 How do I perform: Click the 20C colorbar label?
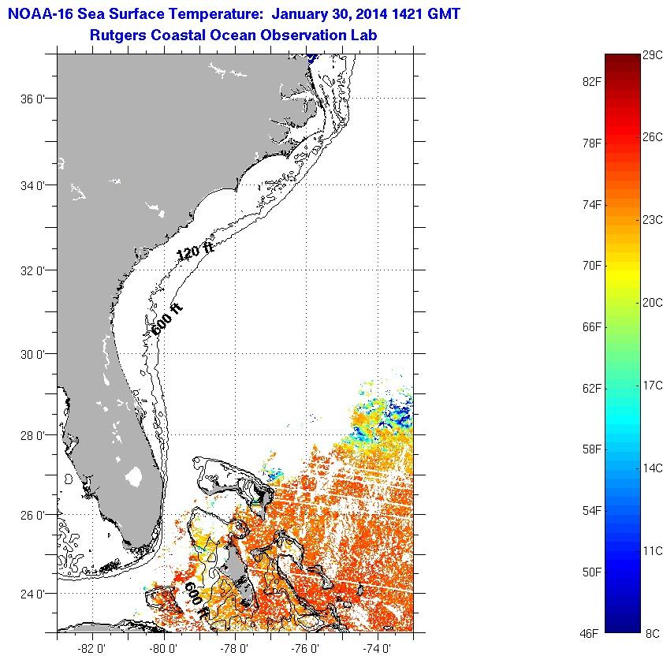pyautogui.click(x=653, y=303)
